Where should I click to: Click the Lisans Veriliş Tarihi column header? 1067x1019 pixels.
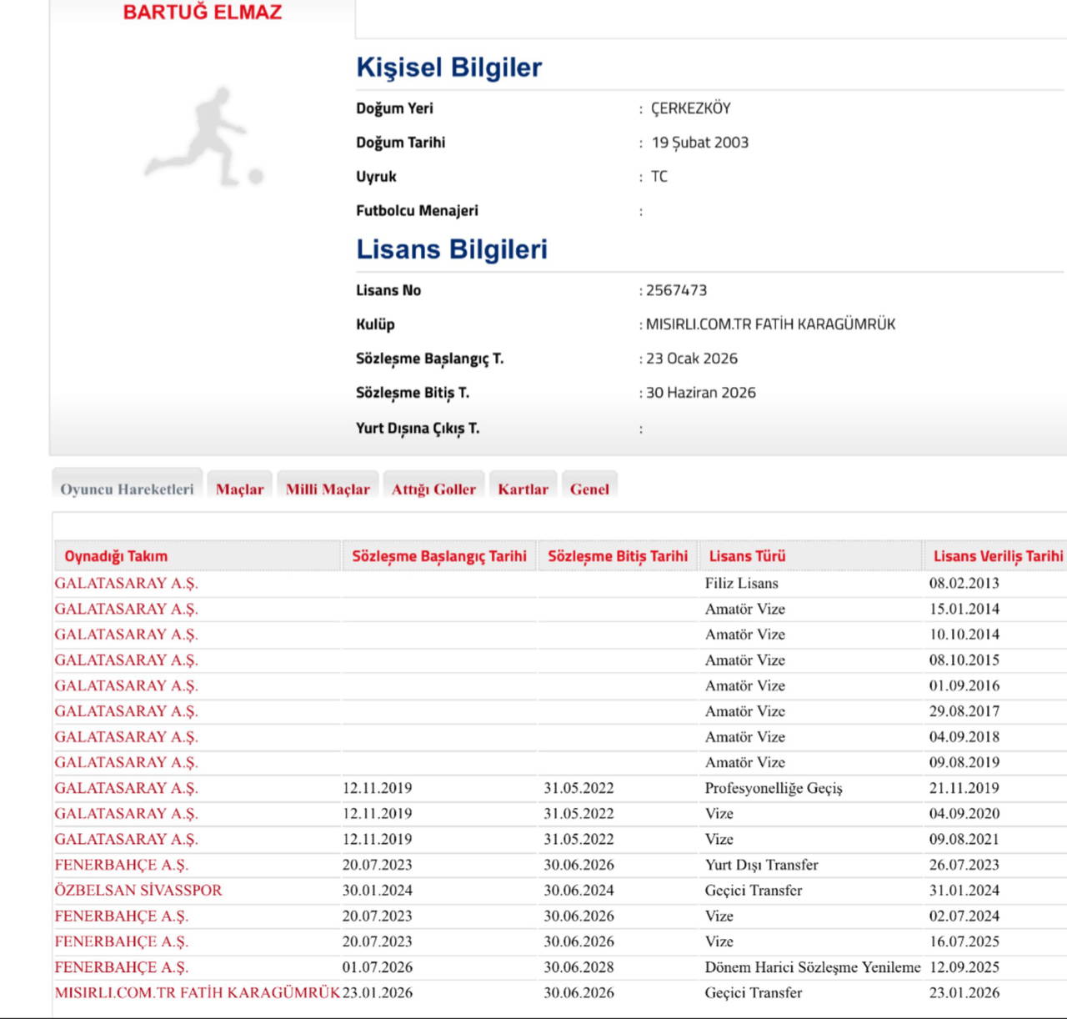click(997, 556)
